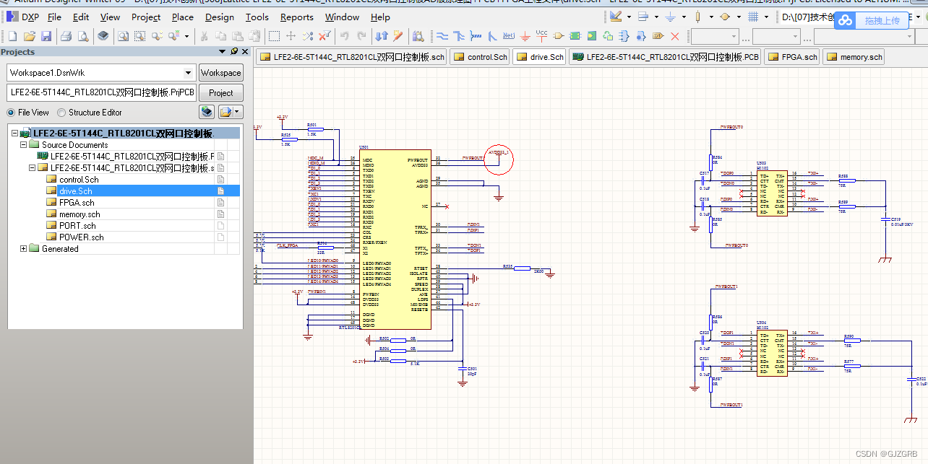Collapse the Source Documents folder

(x=23, y=144)
